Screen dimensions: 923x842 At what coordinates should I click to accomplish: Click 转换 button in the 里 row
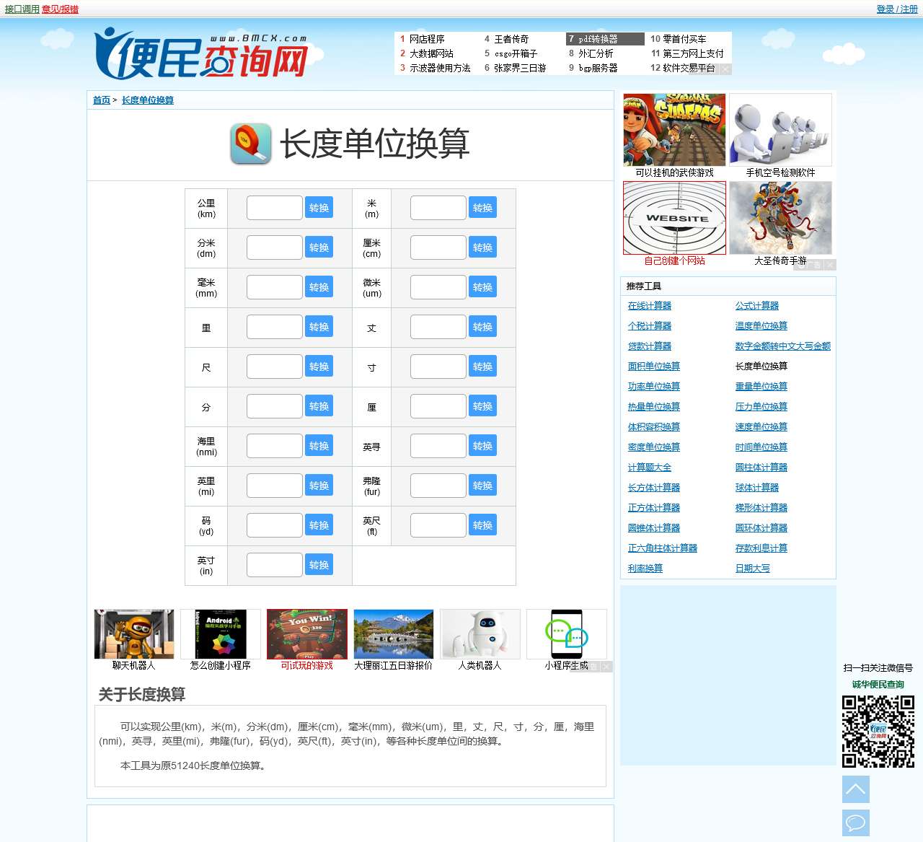(319, 327)
